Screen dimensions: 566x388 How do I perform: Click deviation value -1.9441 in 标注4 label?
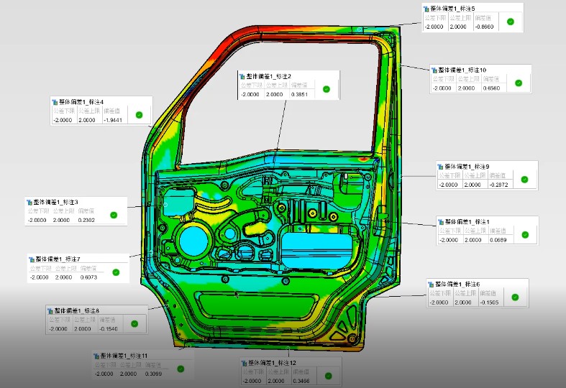115,120
